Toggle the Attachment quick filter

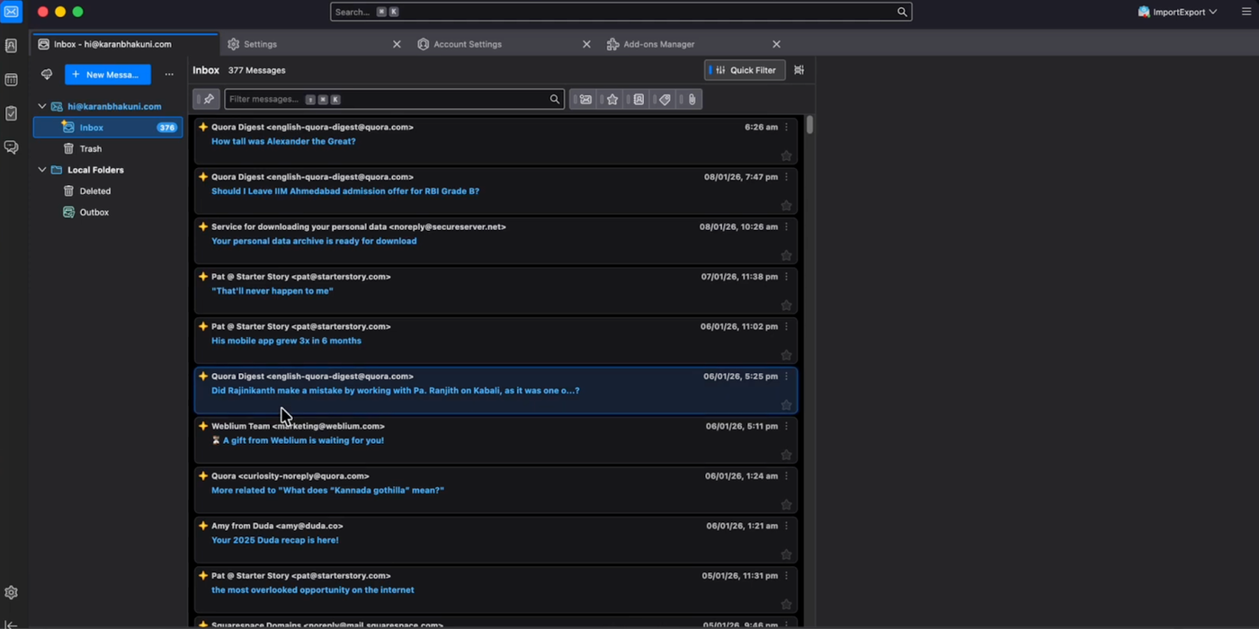coord(692,100)
